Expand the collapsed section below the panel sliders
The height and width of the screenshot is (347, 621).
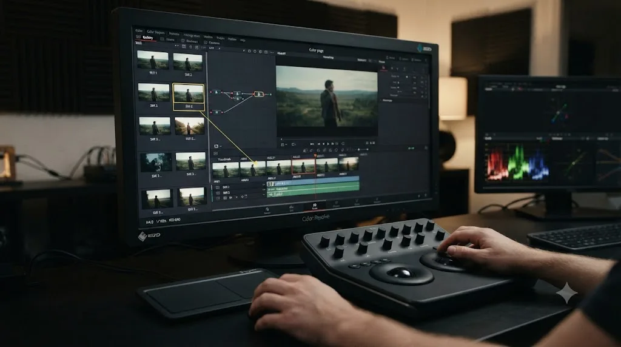click(386, 100)
